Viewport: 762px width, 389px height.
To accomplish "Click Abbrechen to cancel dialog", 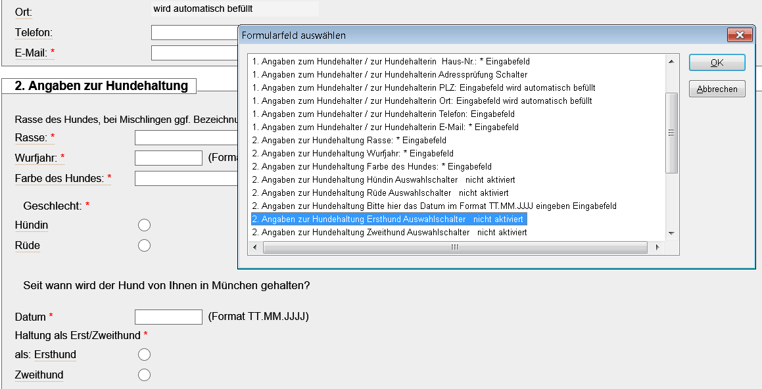I will point(717,89).
